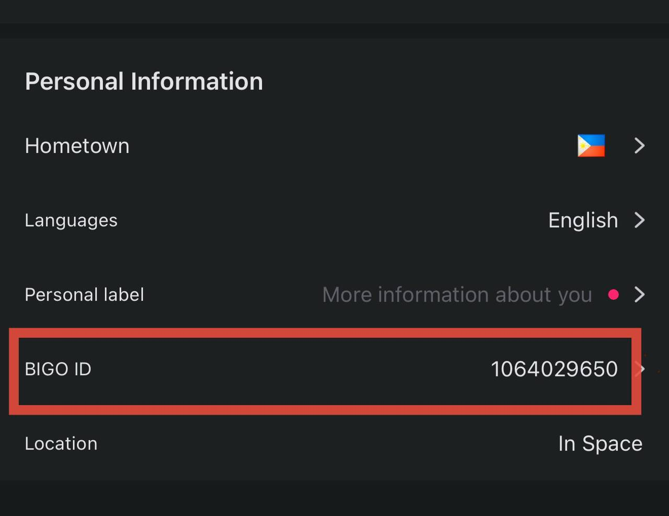Select the Hometown label
The height and width of the screenshot is (516, 669).
(x=77, y=146)
